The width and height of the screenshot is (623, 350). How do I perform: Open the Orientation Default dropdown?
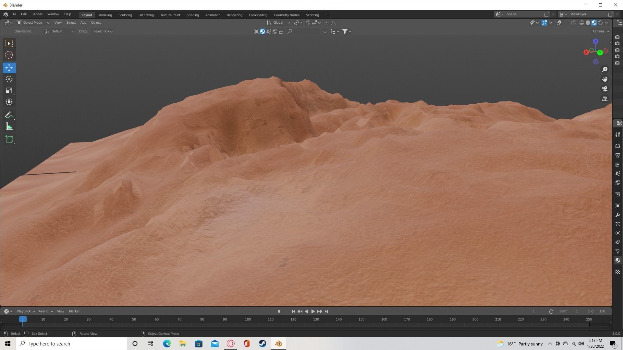tap(60, 31)
